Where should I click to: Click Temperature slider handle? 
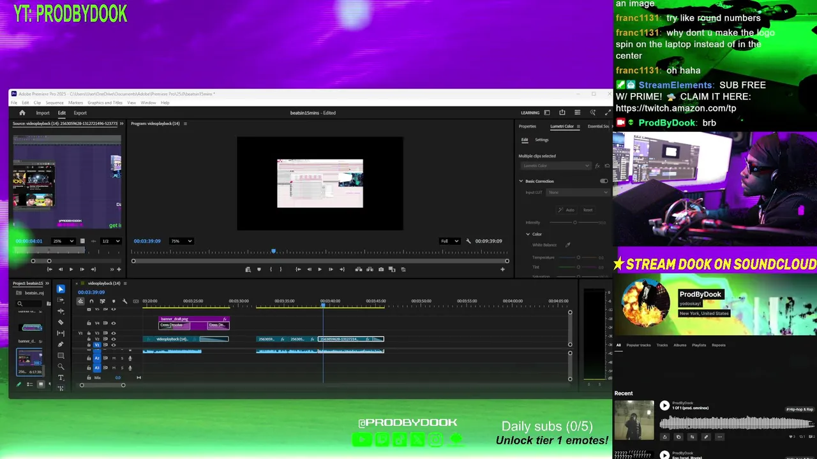578,258
